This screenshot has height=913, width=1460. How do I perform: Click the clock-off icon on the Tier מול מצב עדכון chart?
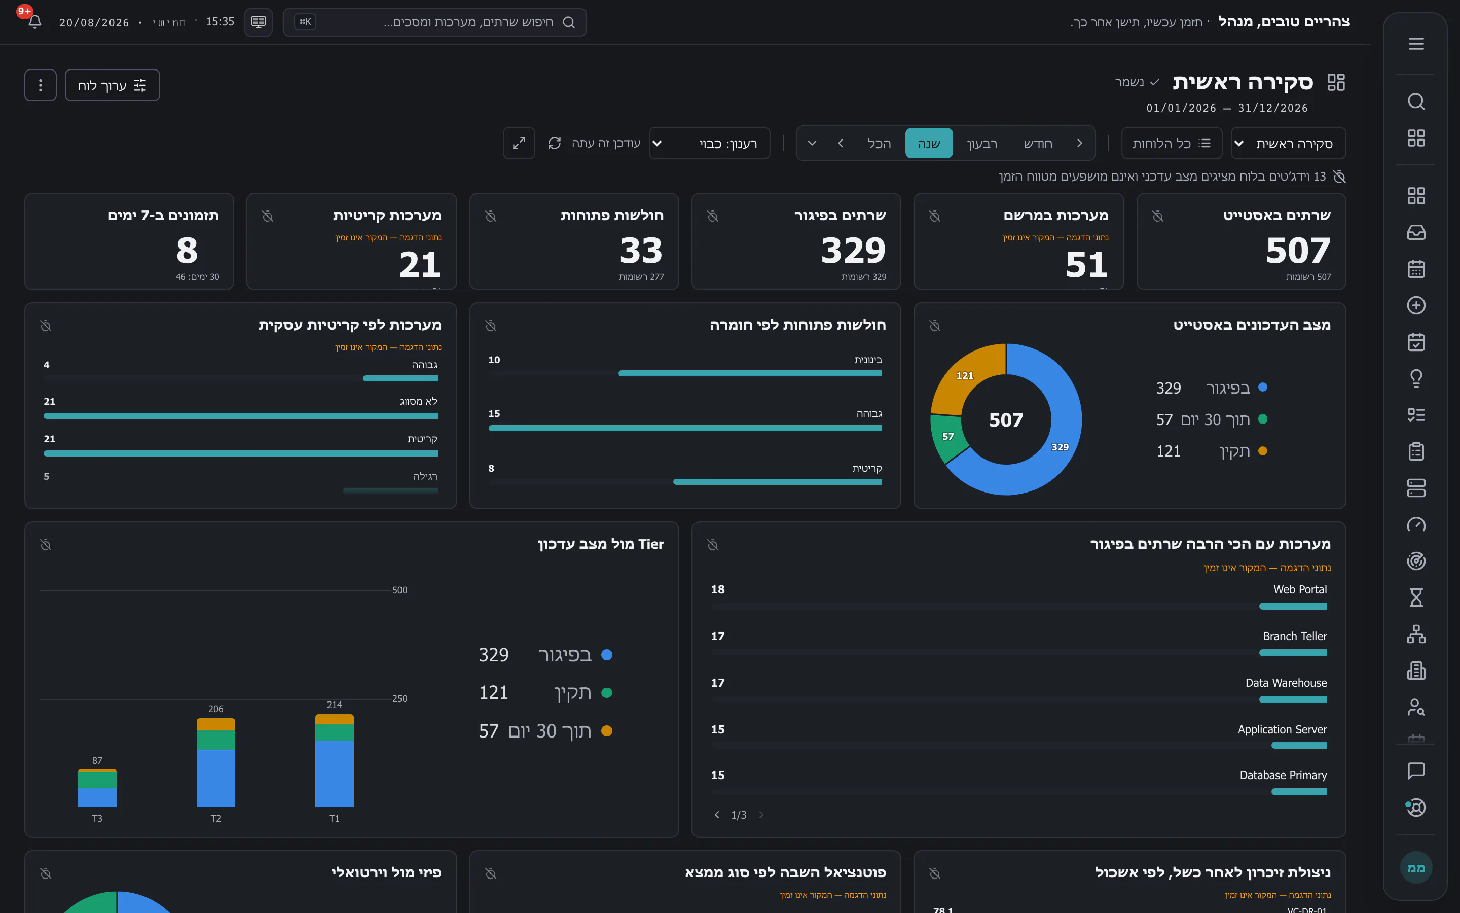click(x=46, y=545)
